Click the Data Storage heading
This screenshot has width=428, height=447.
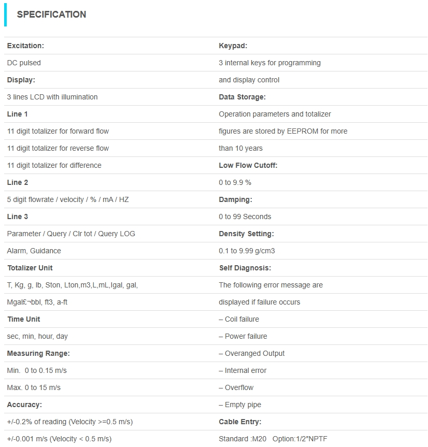[242, 97]
